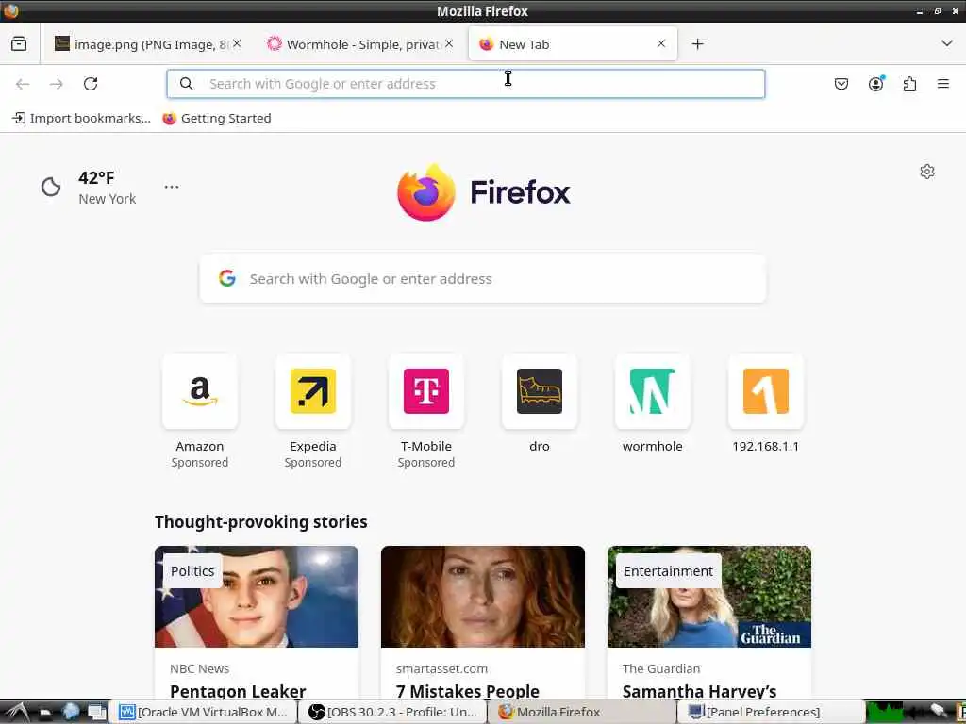Open a new tab with the plus button

point(697,43)
